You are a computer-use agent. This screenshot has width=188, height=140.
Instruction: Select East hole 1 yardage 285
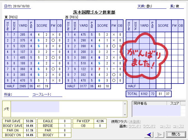coord(23,35)
